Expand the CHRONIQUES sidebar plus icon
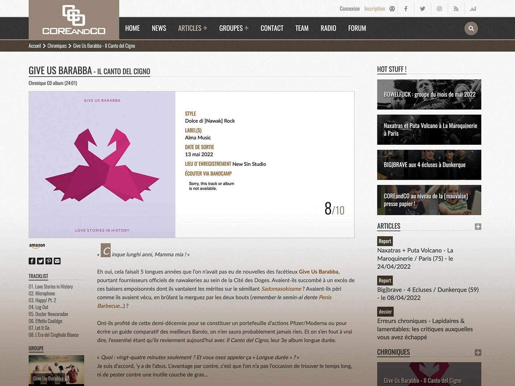The width and height of the screenshot is (515, 386). point(478,352)
